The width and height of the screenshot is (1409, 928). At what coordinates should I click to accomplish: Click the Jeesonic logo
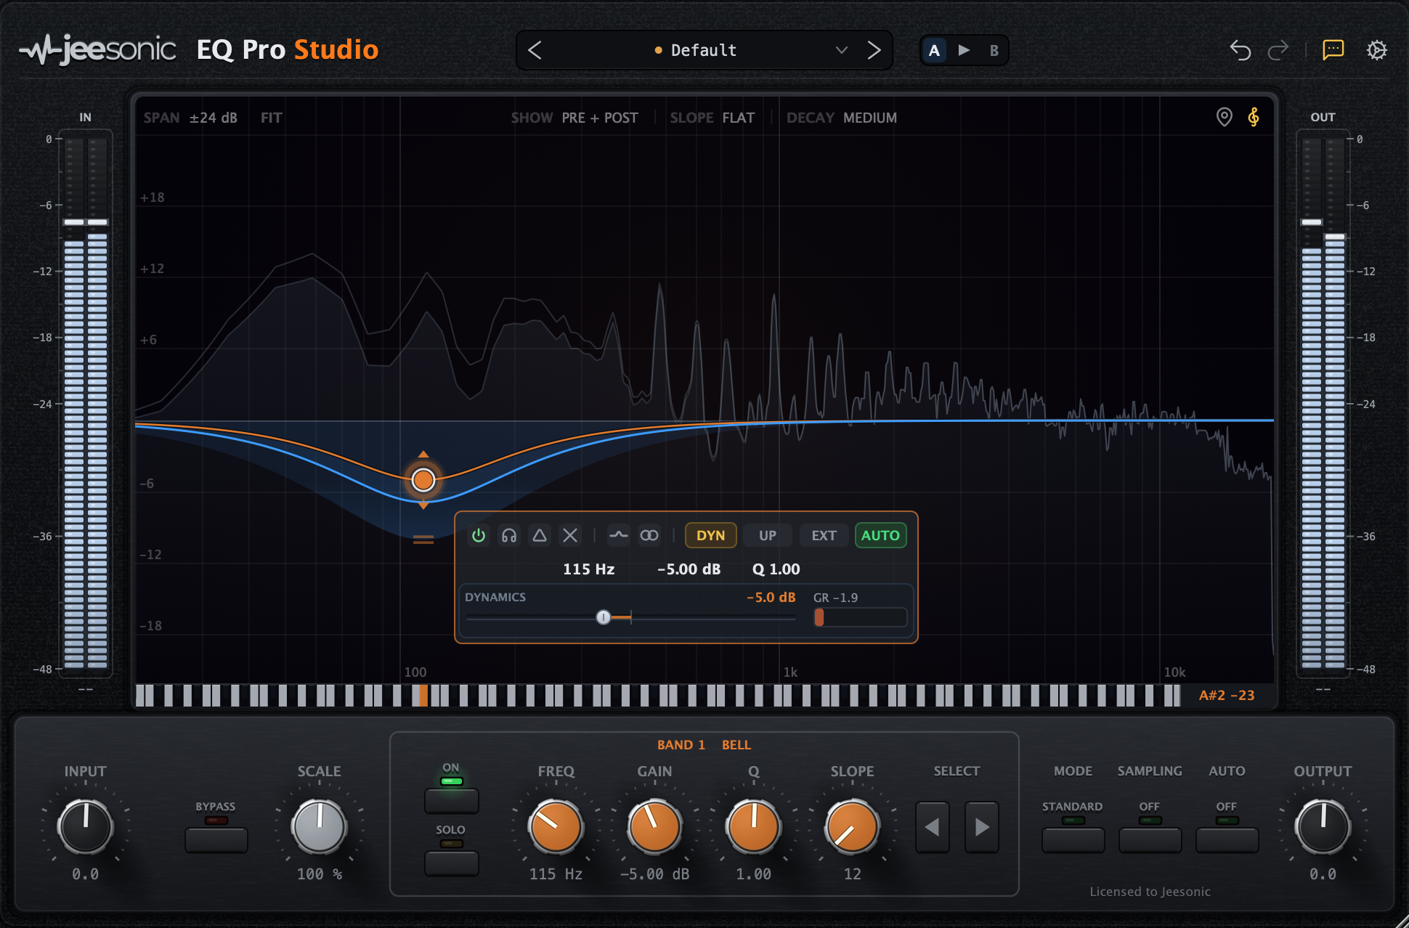pyautogui.click(x=98, y=50)
